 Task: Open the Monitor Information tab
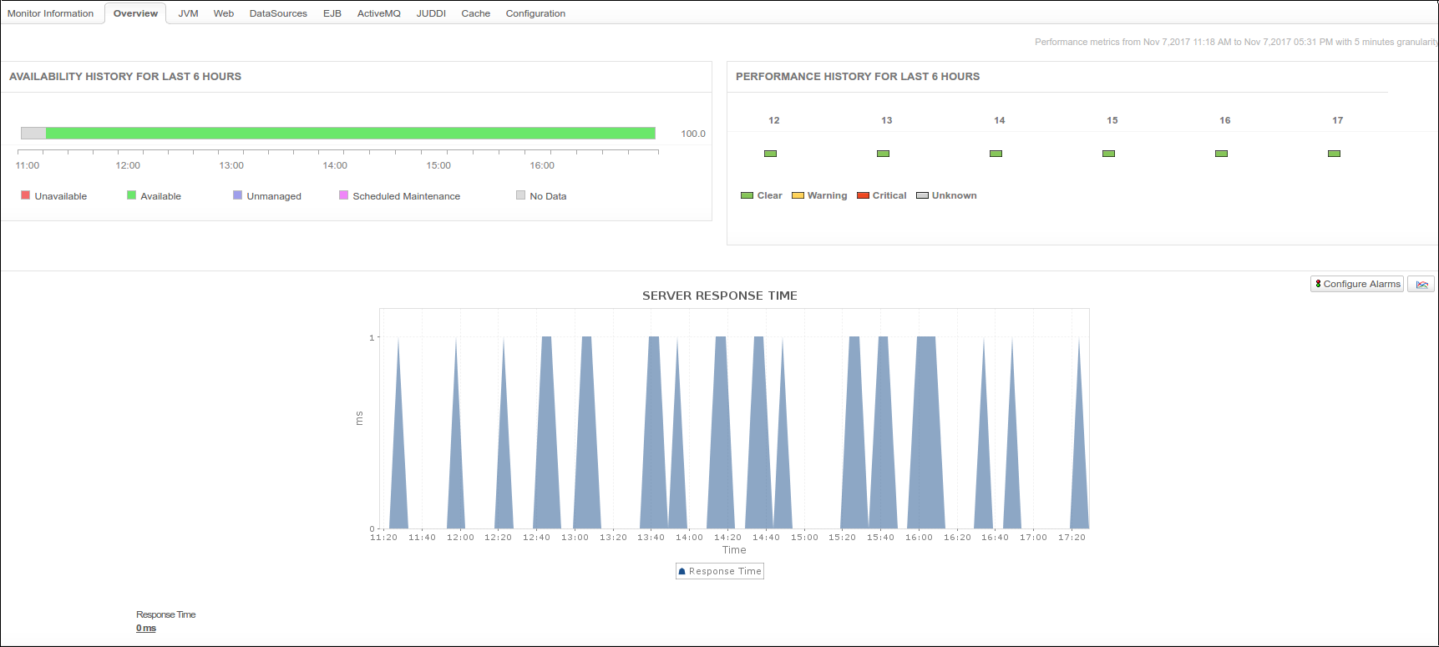click(50, 13)
